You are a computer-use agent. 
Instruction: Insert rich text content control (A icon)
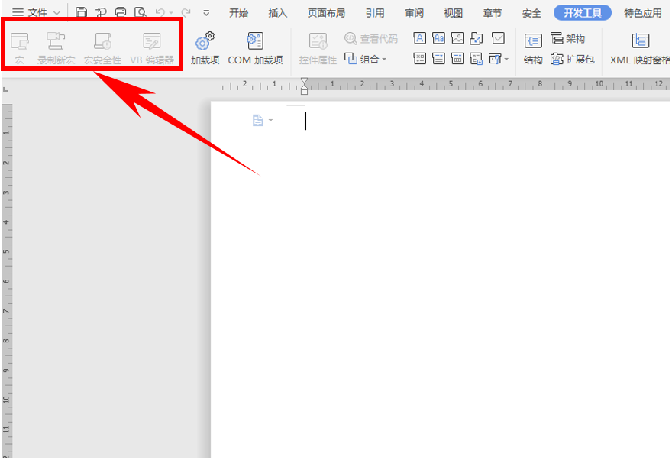coord(419,38)
